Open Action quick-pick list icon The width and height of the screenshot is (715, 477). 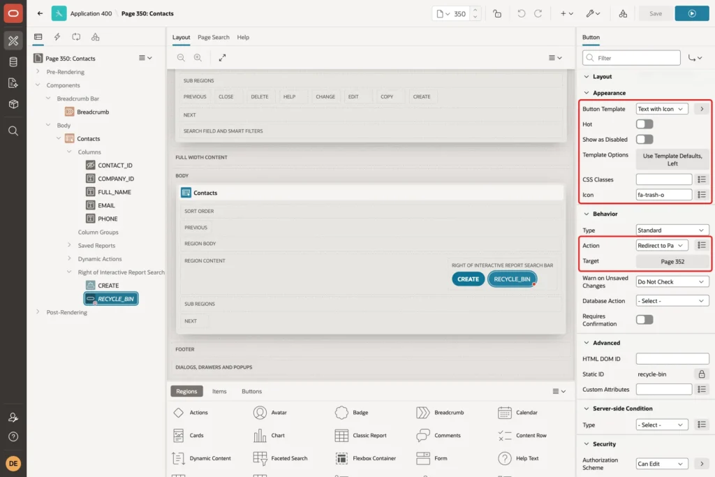click(701, 245)
